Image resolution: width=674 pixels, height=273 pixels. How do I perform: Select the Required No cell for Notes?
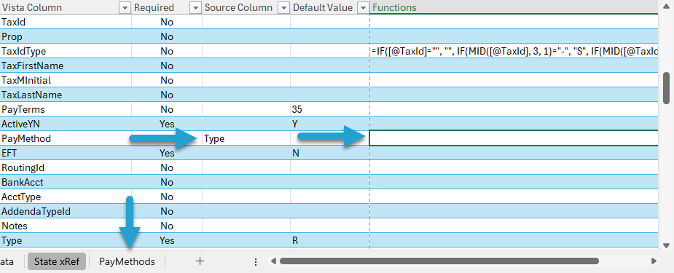167,226
